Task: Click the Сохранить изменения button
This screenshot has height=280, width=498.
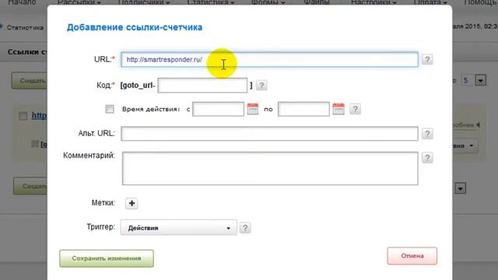Action: [x=107, y=258]
